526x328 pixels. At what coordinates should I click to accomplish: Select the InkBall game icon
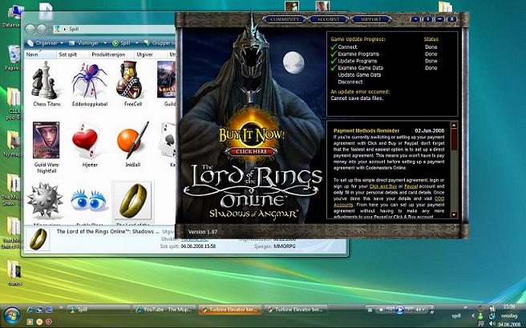pyautogui.click(x=133, y=140)
